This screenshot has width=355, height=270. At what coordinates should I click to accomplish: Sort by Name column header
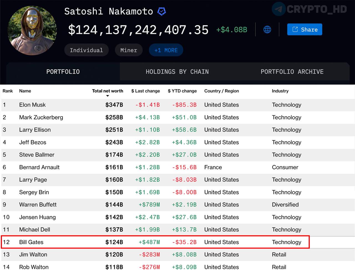tap(25, 91)
